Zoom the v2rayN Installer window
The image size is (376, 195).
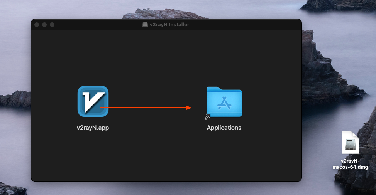point(52,25)
